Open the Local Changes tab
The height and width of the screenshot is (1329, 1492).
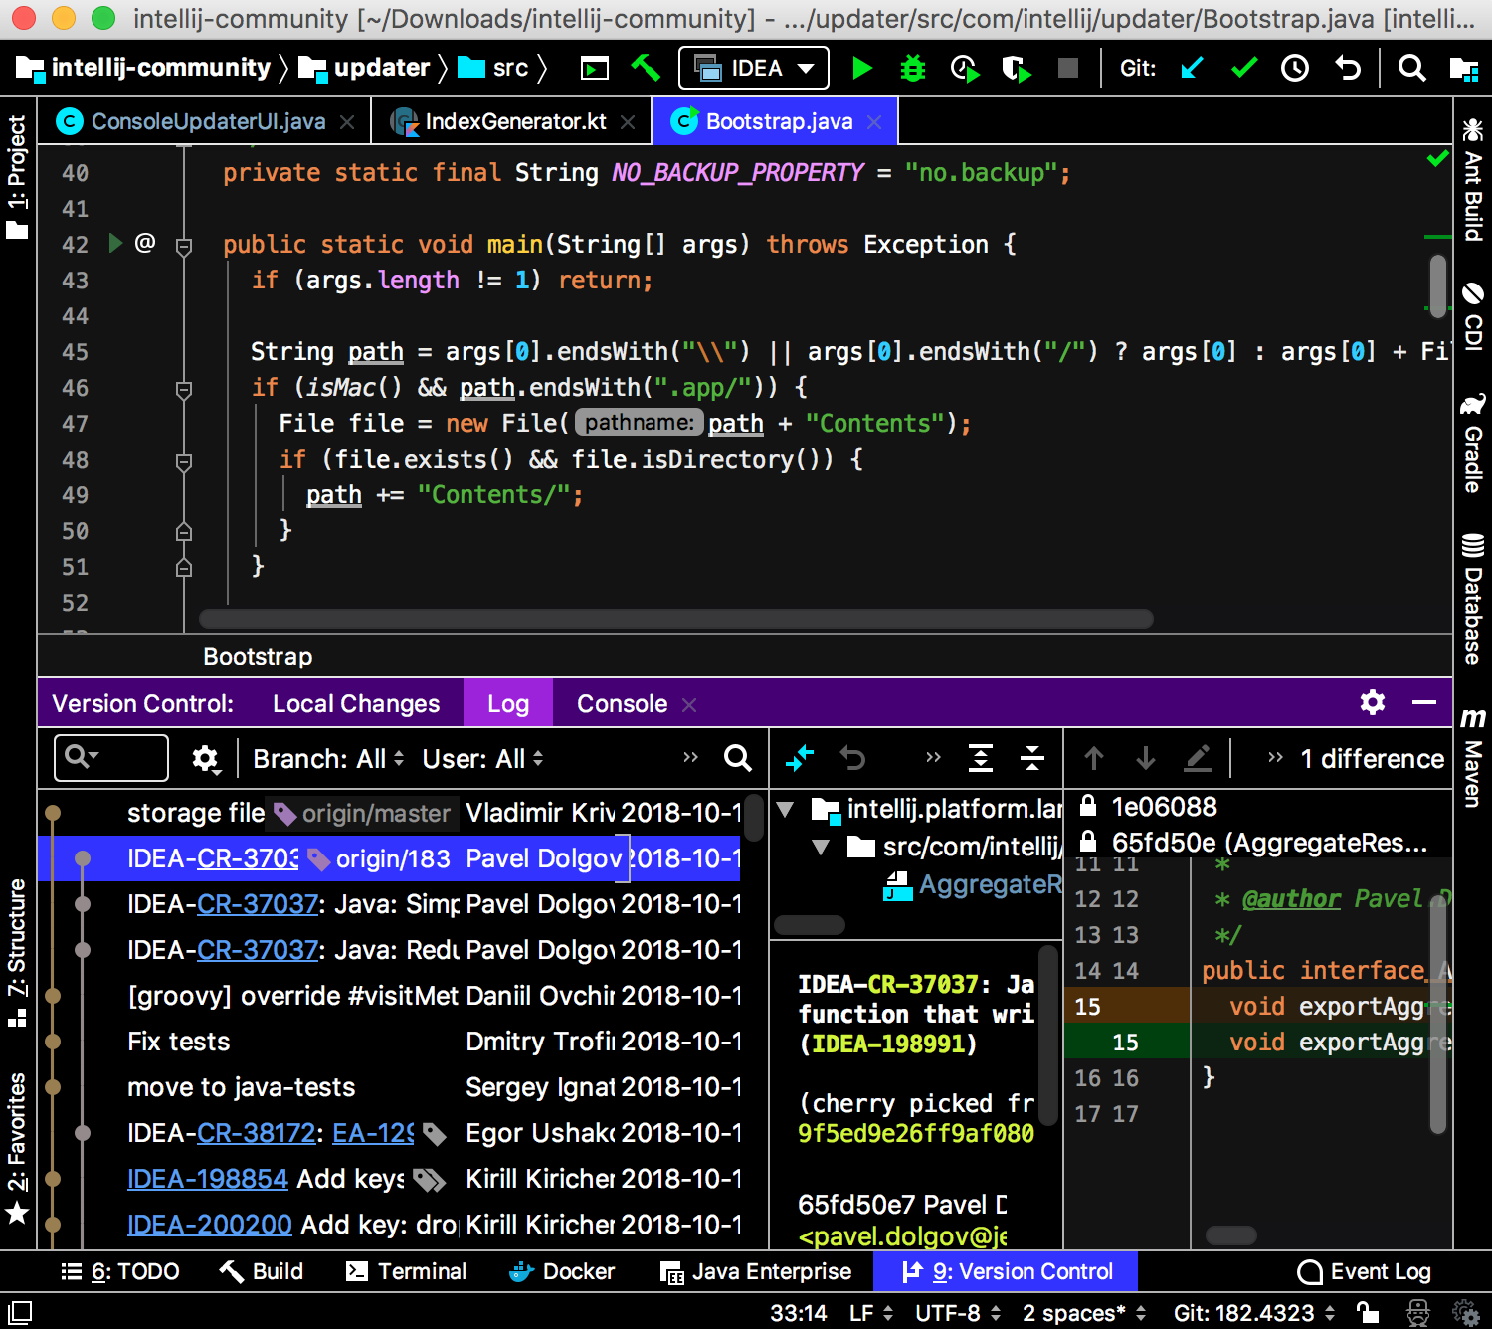tap(356, 703)
